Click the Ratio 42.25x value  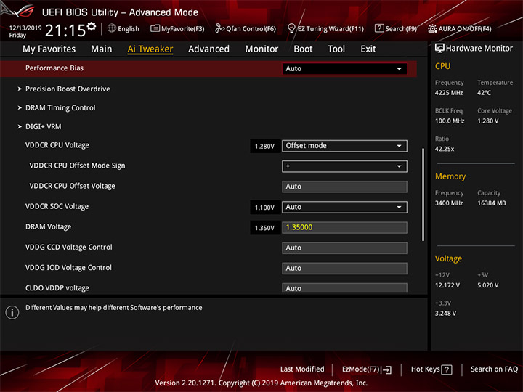click(x=445, y=149)
